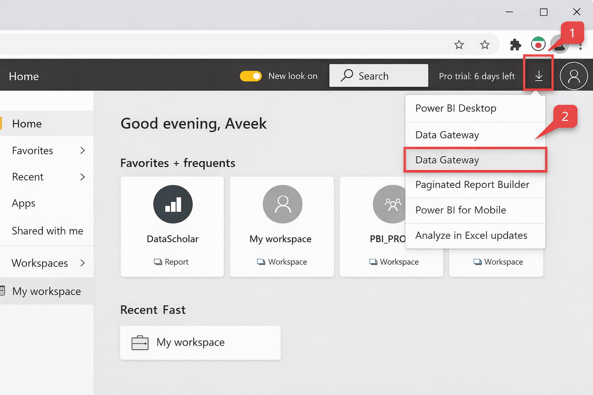Expand the Workspaces flyout chevron
This screenshot has width=593, height=395.
(x=82, y=263)
